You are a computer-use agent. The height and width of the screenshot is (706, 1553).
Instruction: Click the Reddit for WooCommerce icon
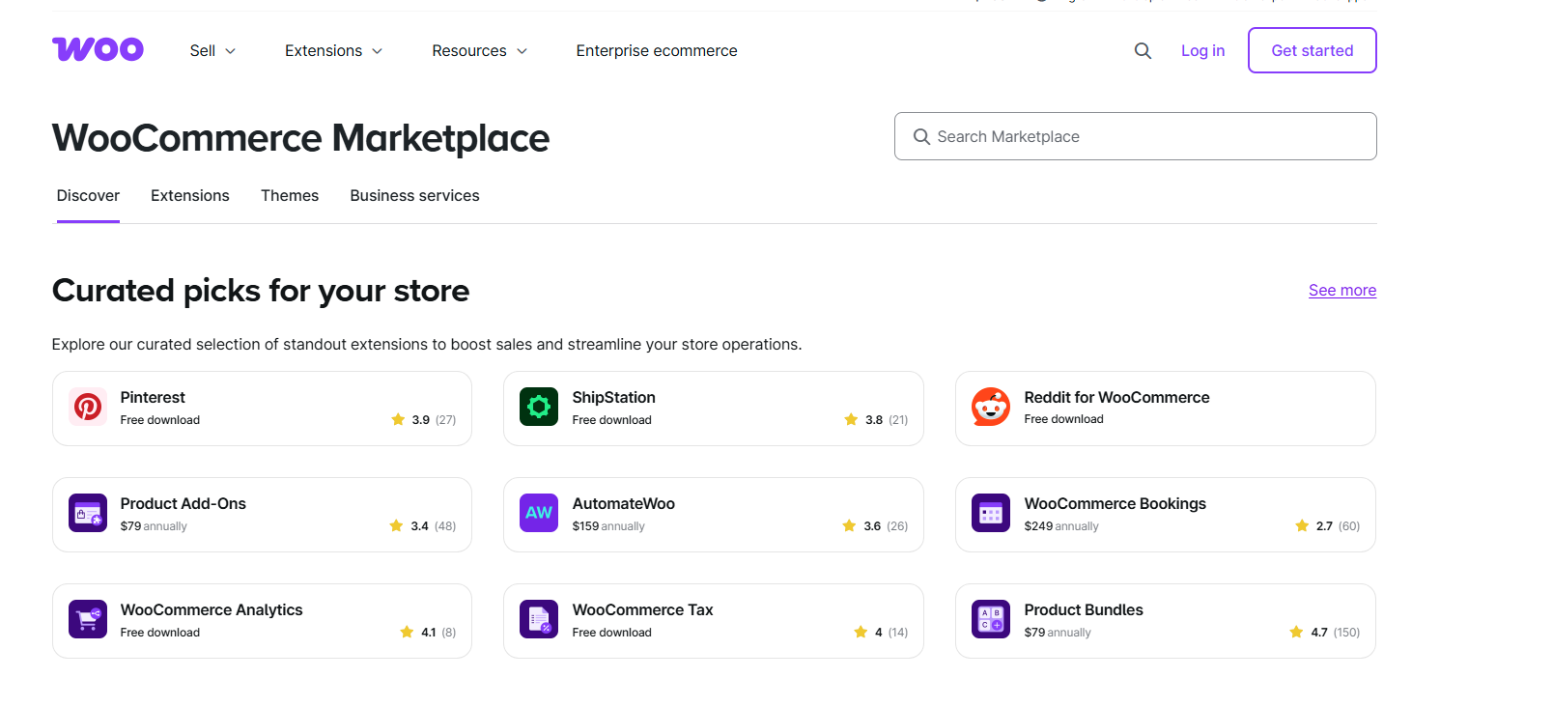point(991,407)
